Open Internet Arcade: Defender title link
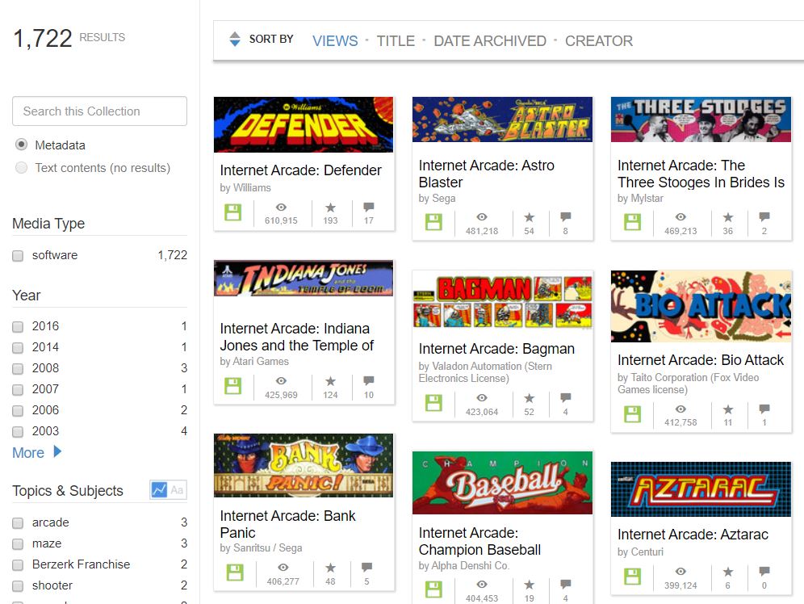This screenshot has height=604, width=804. click(x=301, y=170)
